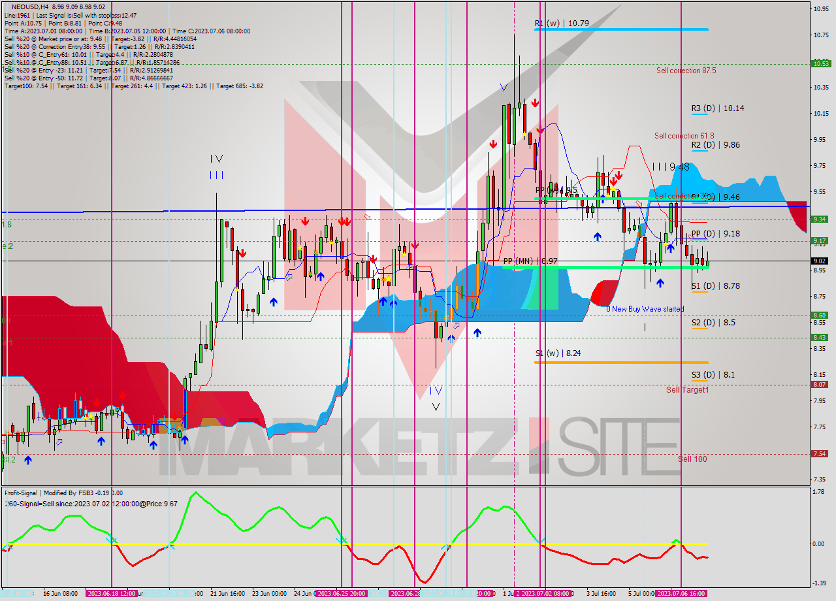Select '0 New Buy Wave started' text

pyautogui.click(x=645, y=309)
